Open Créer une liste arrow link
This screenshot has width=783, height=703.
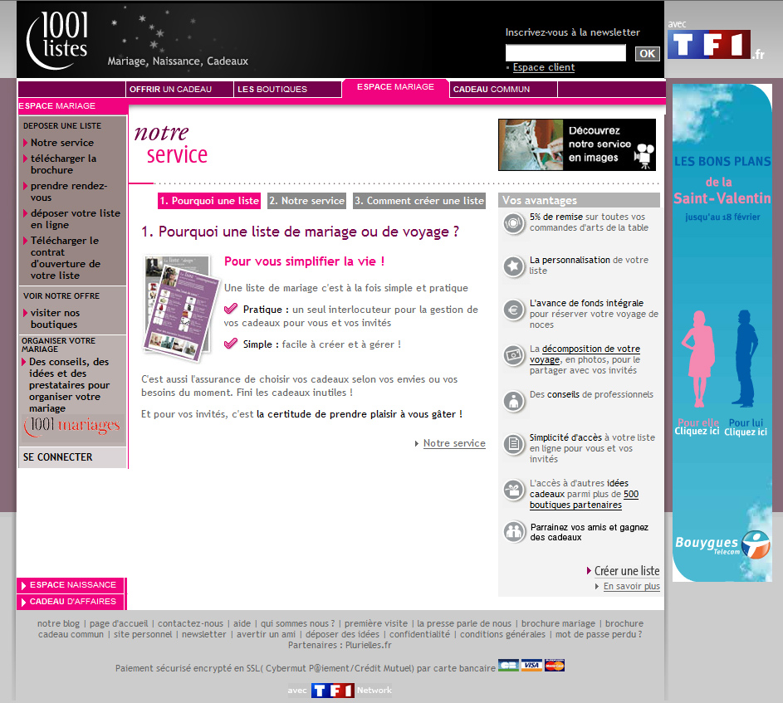pos(626,571)
